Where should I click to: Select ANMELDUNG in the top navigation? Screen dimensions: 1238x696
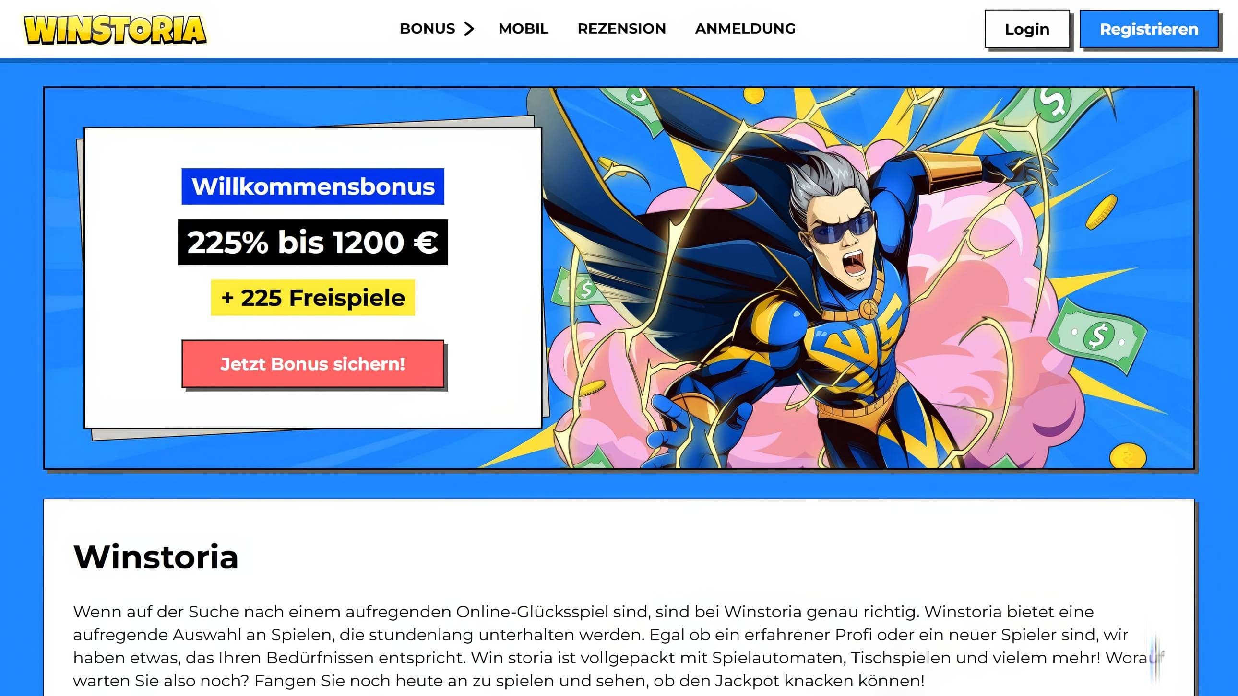(x=745, y=29)
